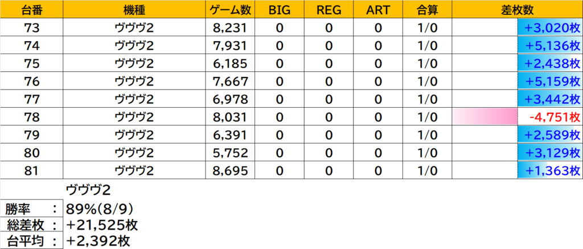Select the +1,363枚 difference cell
The width and height of the screenshot is (583, 249).
(549, 170)
